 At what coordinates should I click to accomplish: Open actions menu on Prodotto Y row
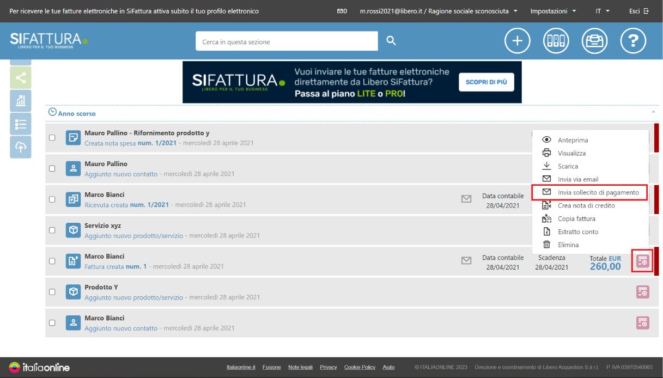[643, 292]
